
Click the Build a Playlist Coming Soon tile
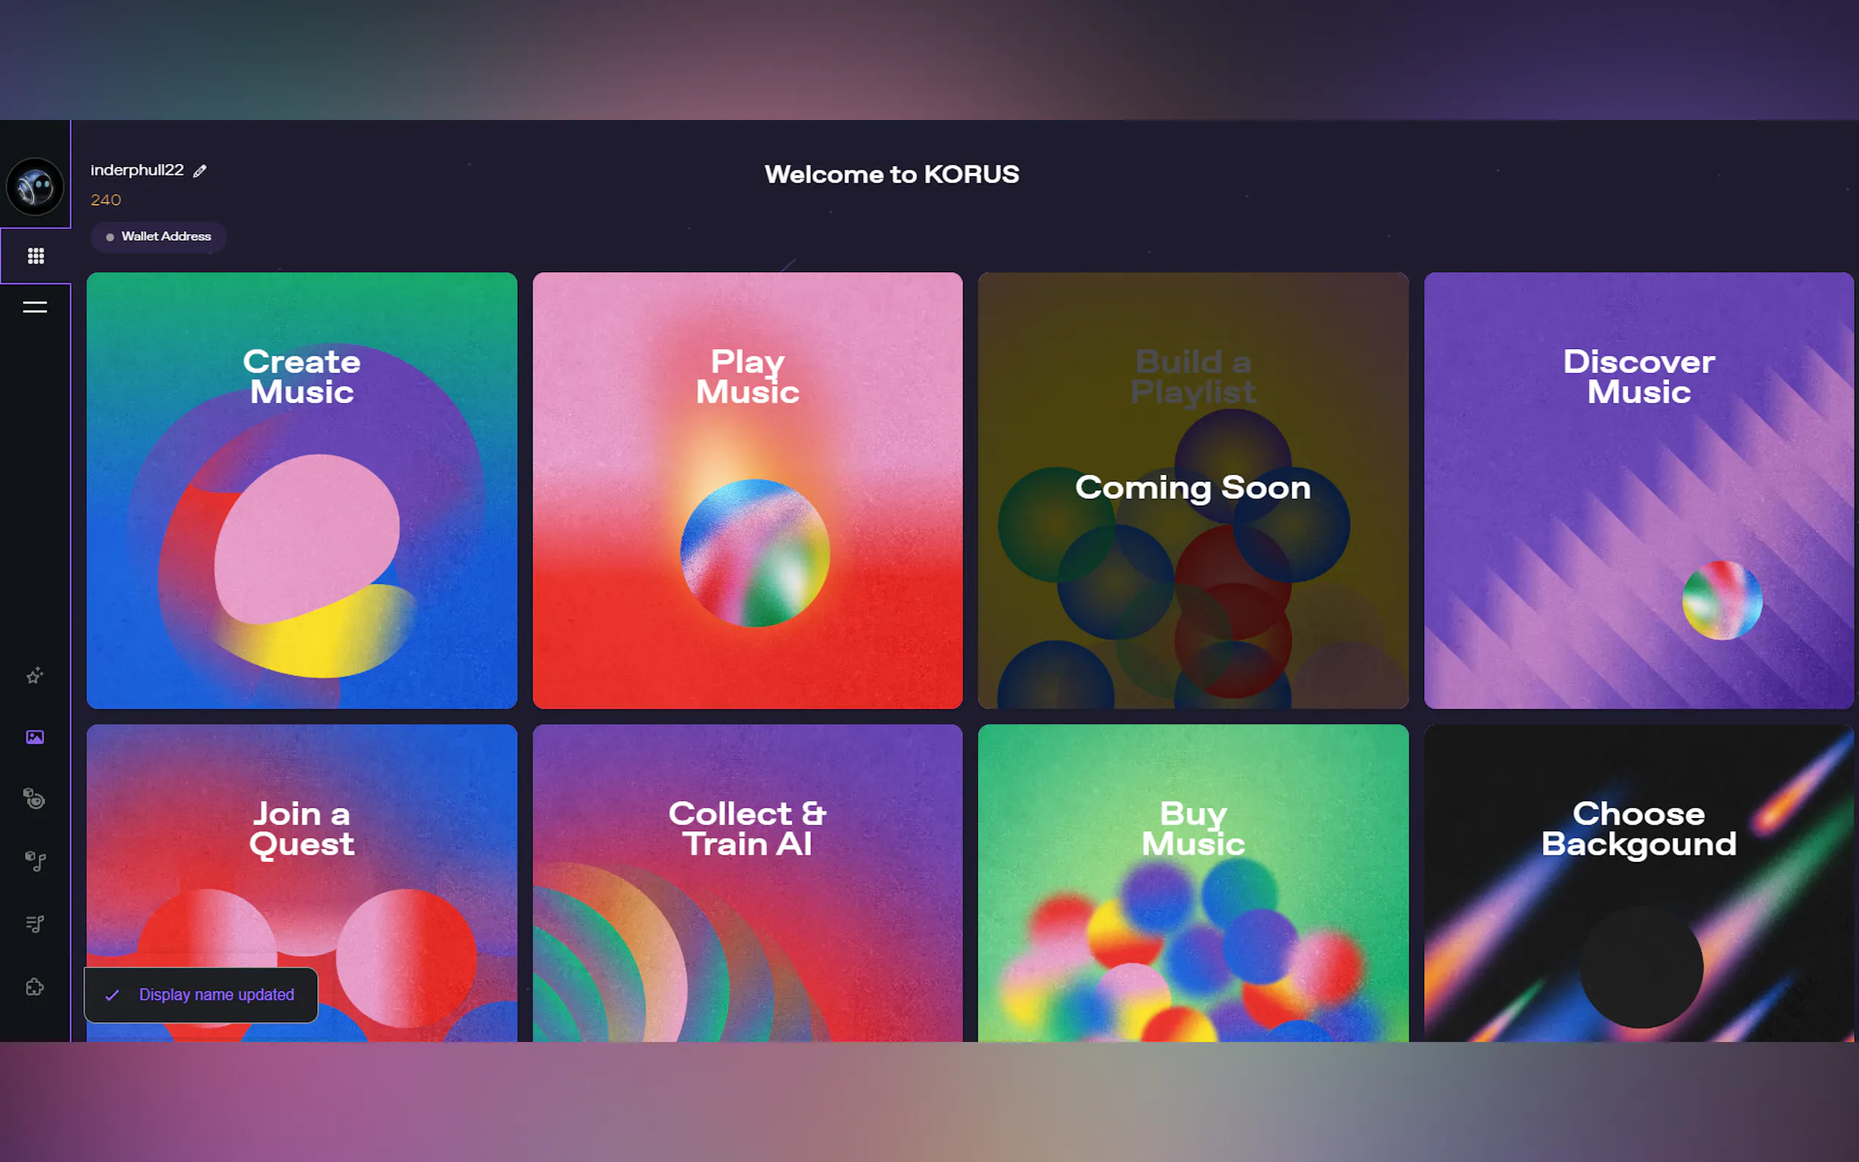tap(1193, 490)
